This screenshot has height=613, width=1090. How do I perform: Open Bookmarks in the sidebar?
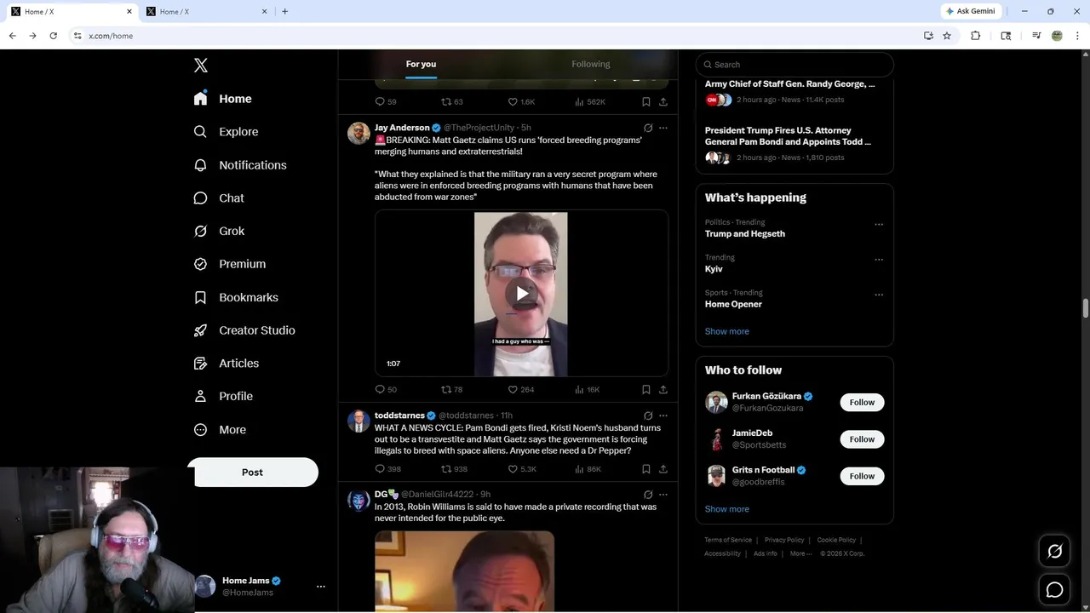(x=236, y=297)
